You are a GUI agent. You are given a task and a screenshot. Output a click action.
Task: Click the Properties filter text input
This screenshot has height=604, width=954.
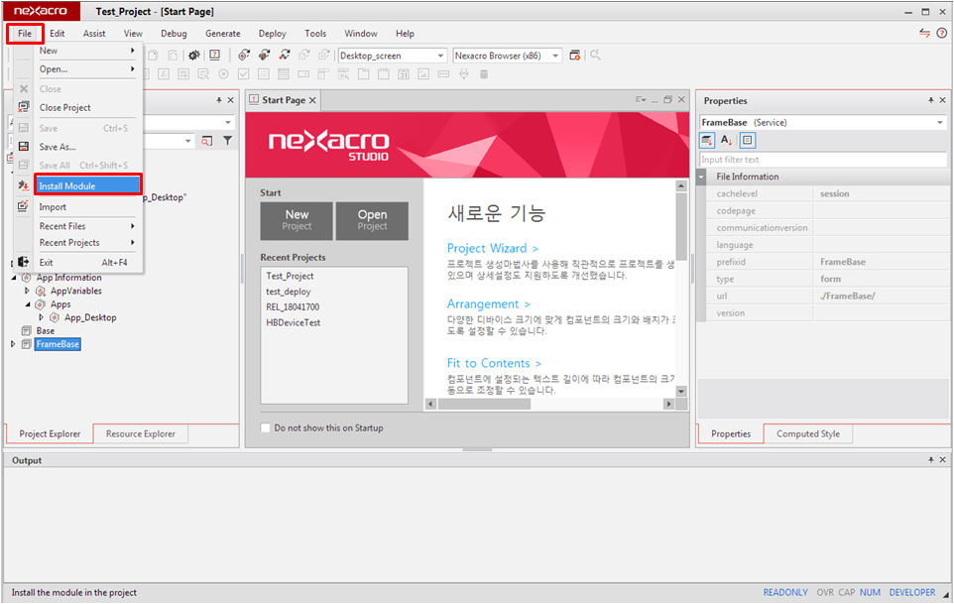(x=822, y=160)
